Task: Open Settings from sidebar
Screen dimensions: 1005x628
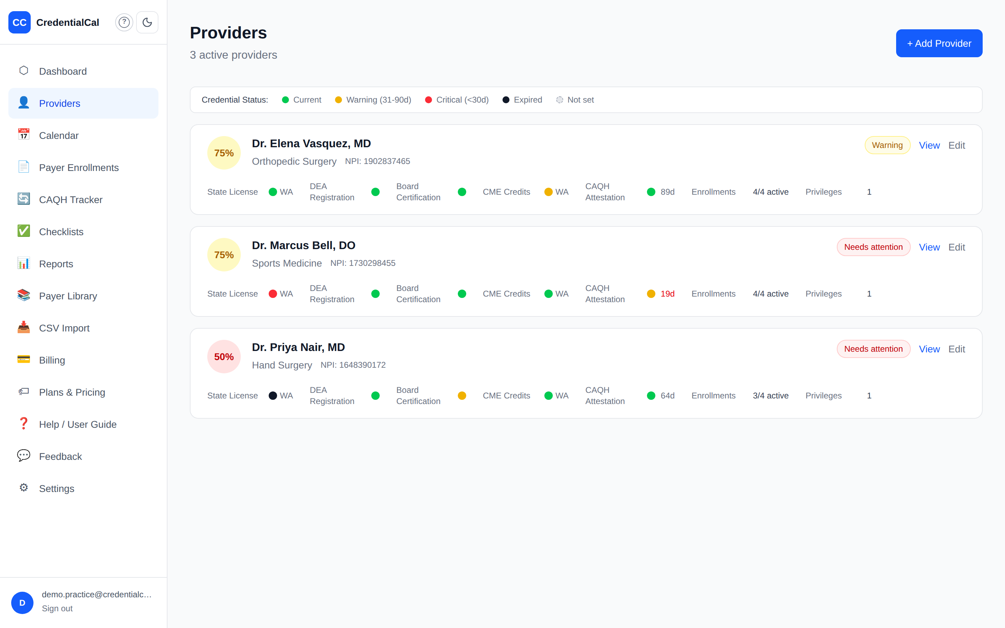Action: click(x=83, y=488)
